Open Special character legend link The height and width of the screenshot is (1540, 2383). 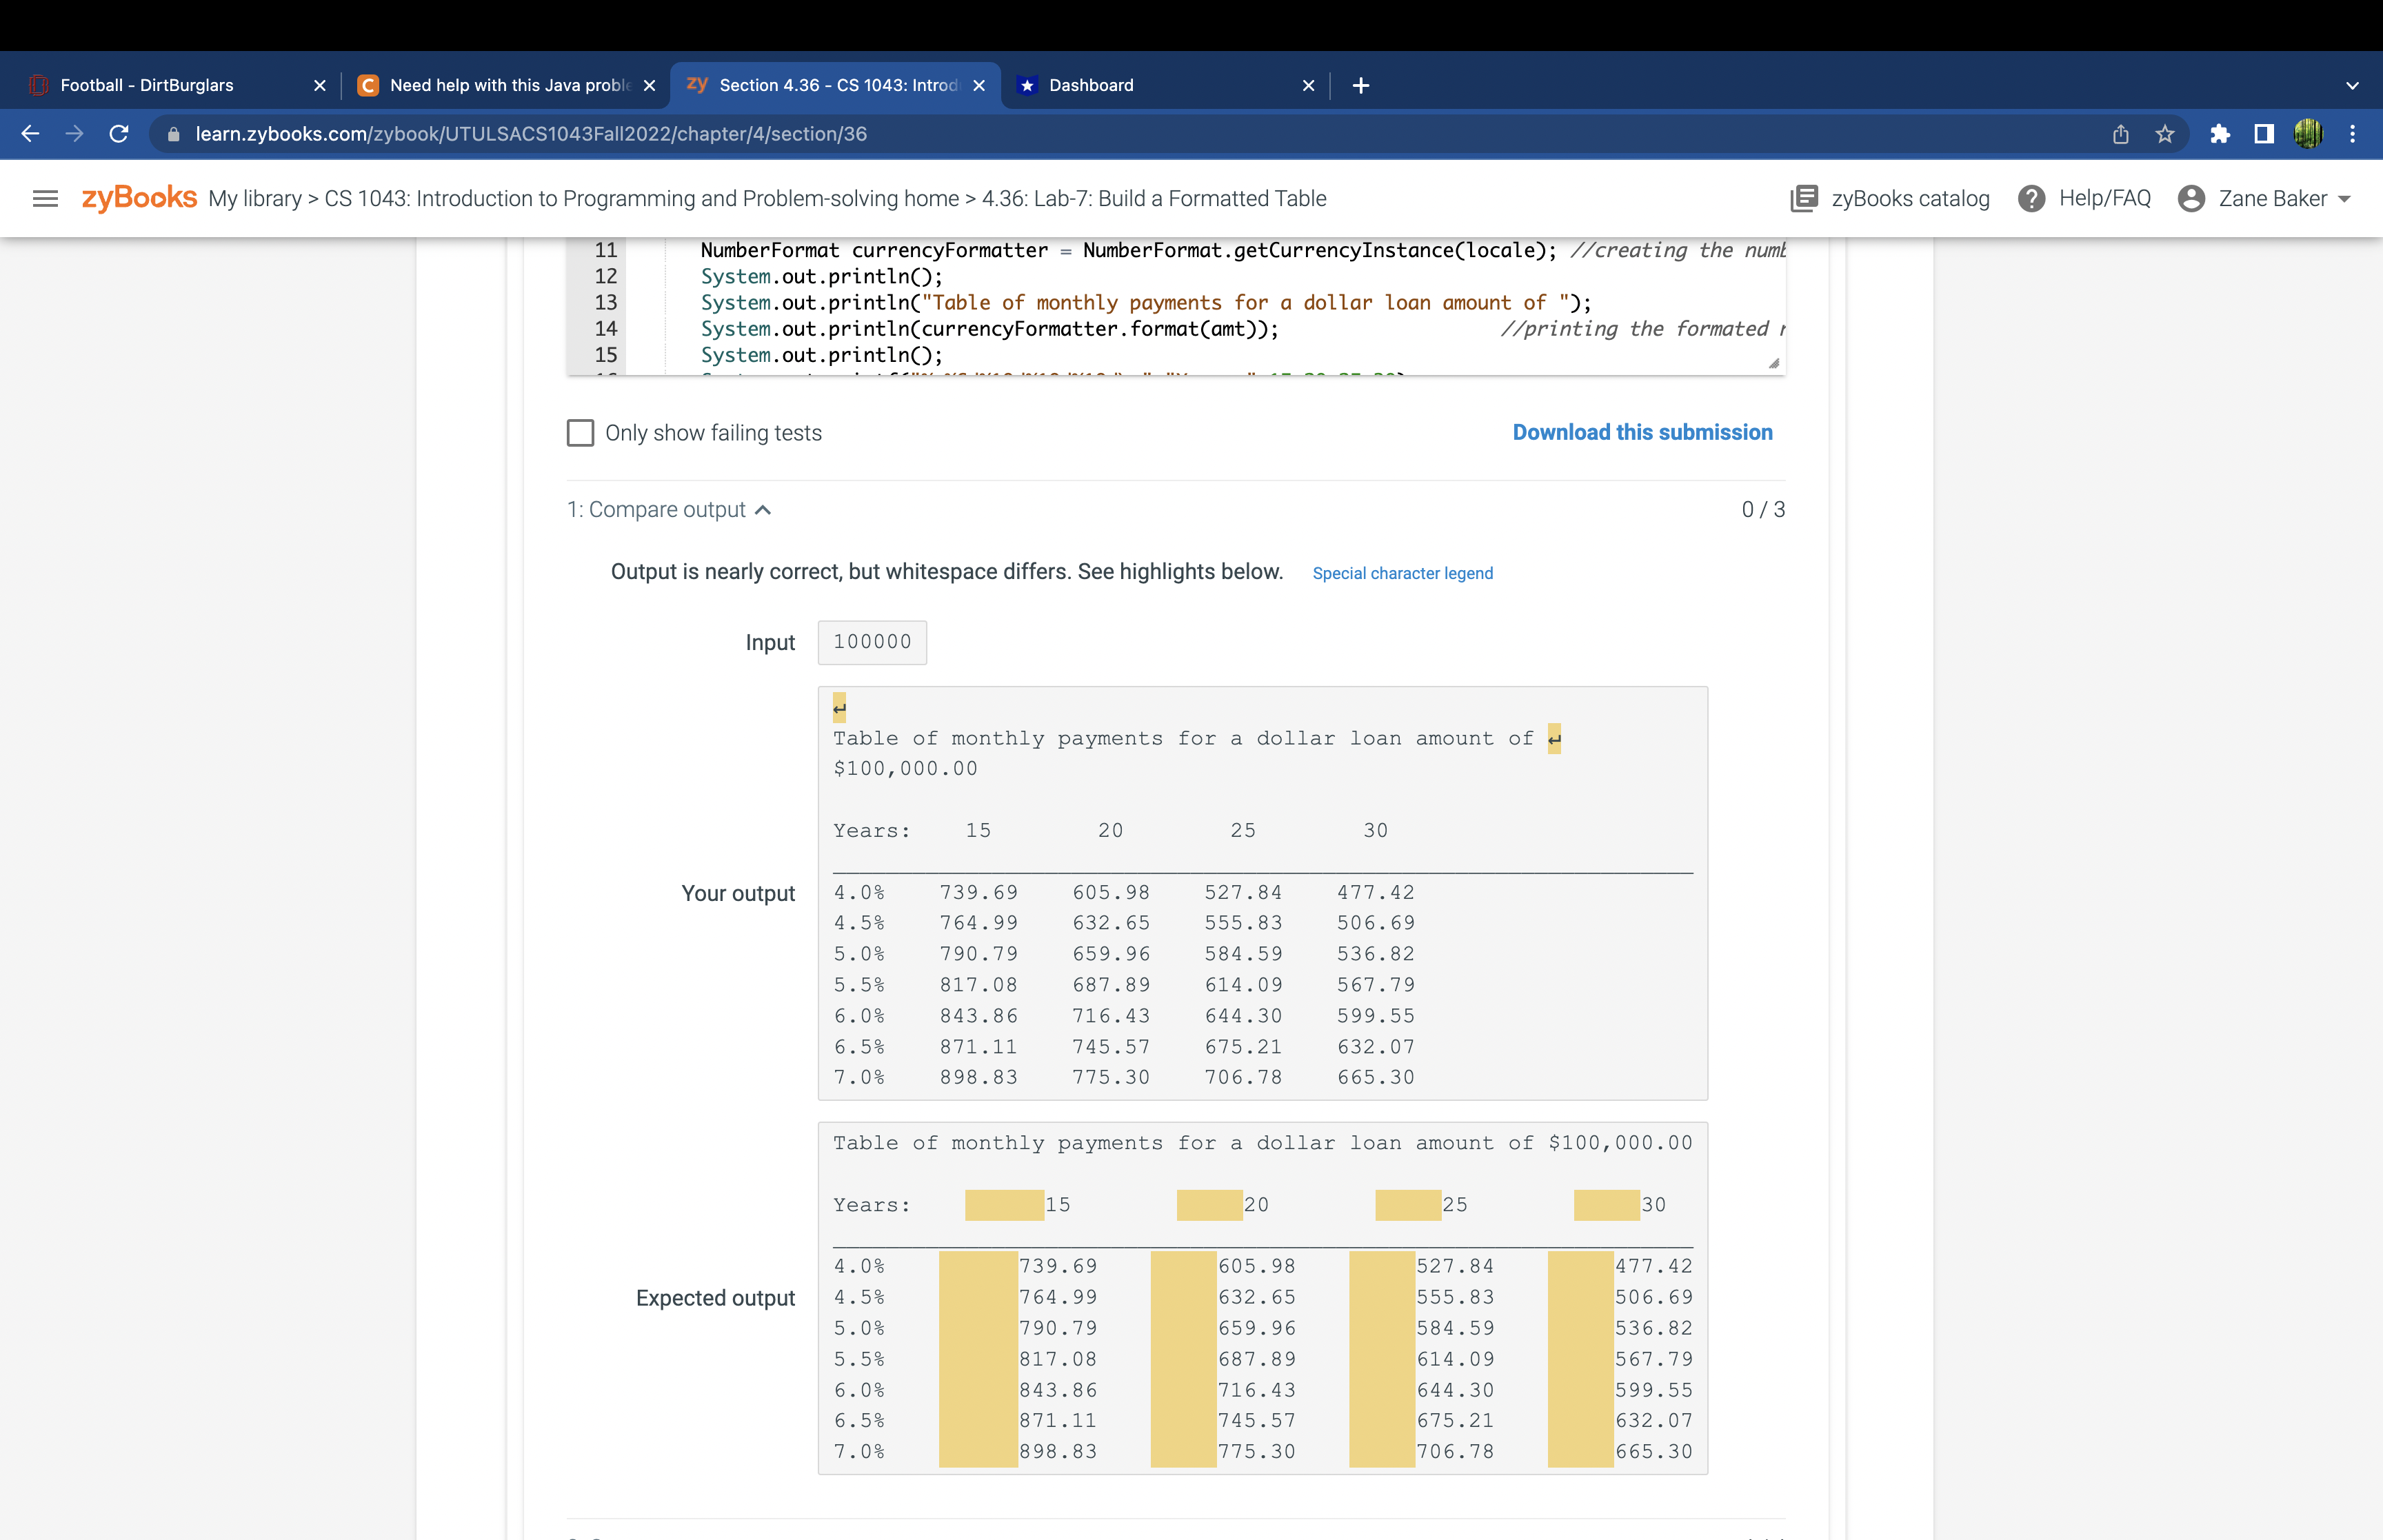(1402, 573)
